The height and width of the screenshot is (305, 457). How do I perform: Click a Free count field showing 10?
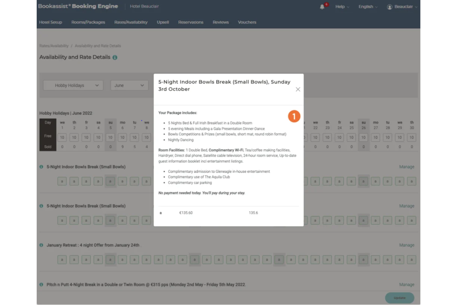point(62,137)
